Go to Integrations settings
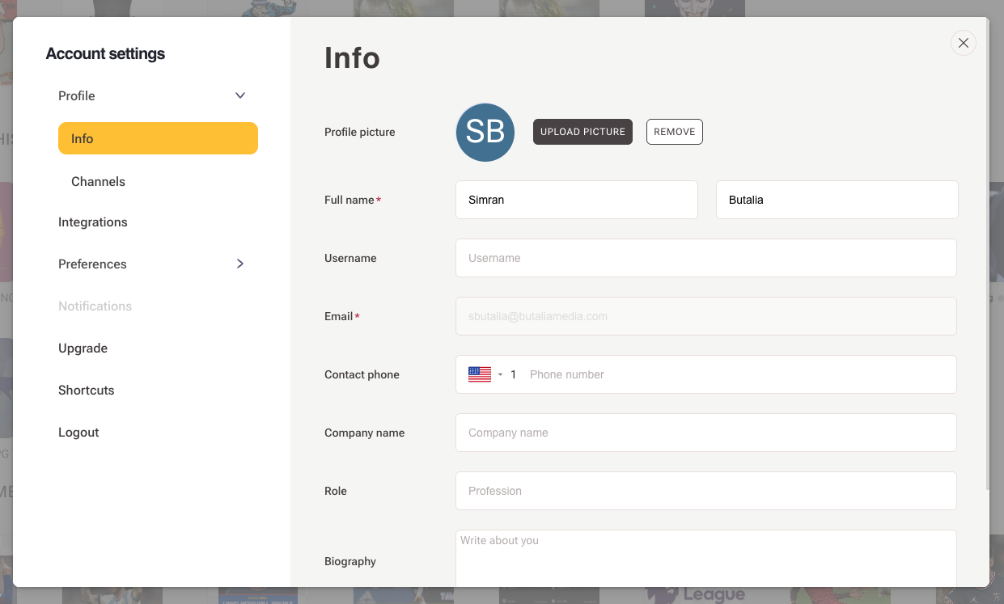The image size is (1004, 604). pyautogui.click(x=93, y=222)
